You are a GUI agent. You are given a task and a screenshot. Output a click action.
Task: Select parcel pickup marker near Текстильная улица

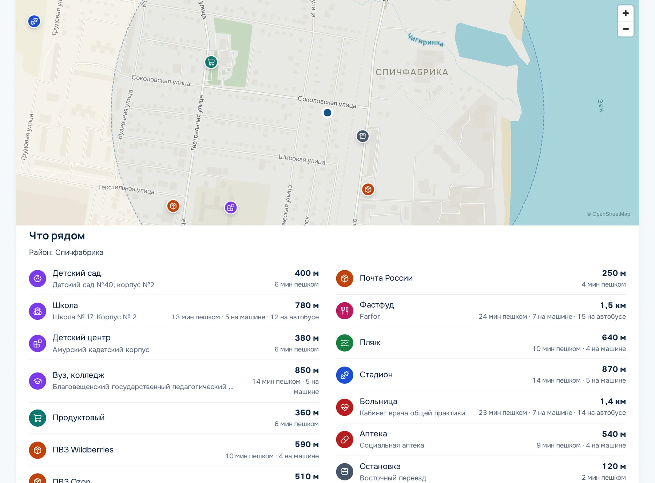pyautogui.click(x=173, y=206)
